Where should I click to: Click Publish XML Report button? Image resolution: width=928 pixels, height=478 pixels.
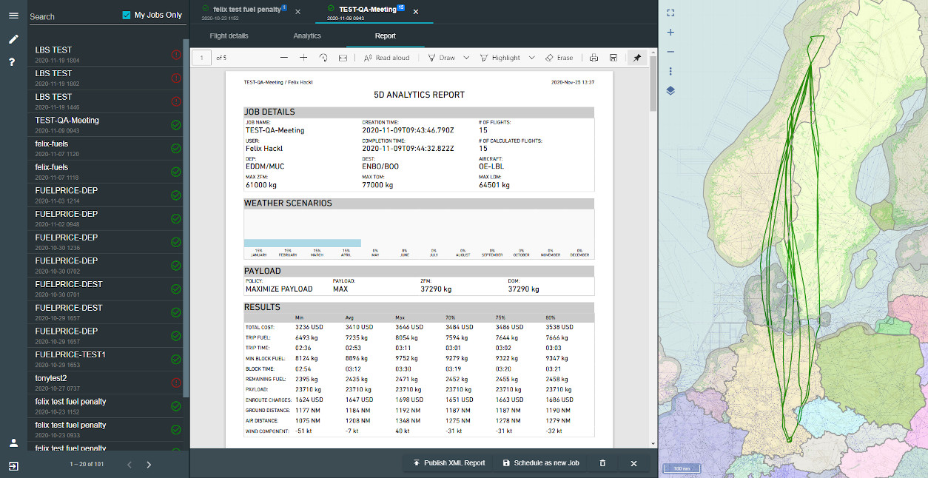pyautogui.click(x=448, y=463)
